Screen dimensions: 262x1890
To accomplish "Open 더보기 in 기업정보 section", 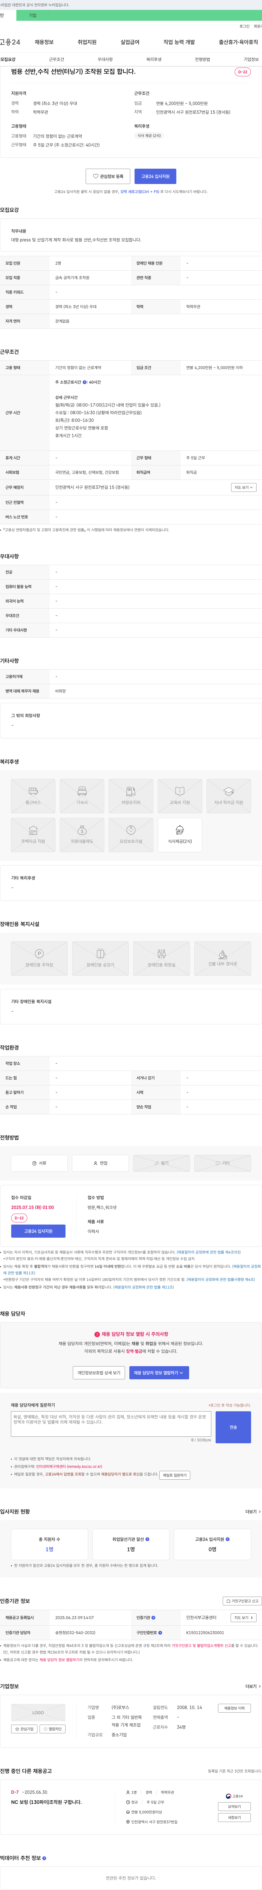I will (x=253, y=1686).
